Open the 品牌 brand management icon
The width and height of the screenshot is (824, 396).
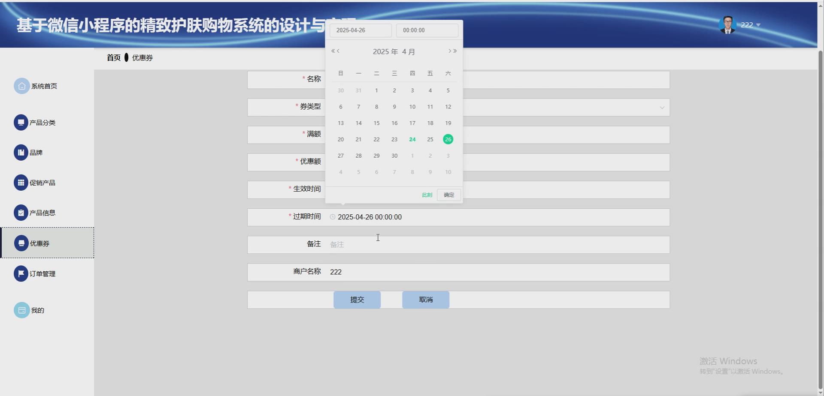pos(21,152)
